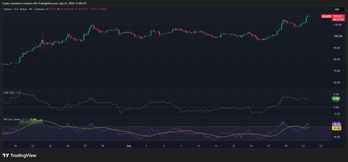Click the high value H118.34
This screenshot has width=348, height=162.
point(62,9)
